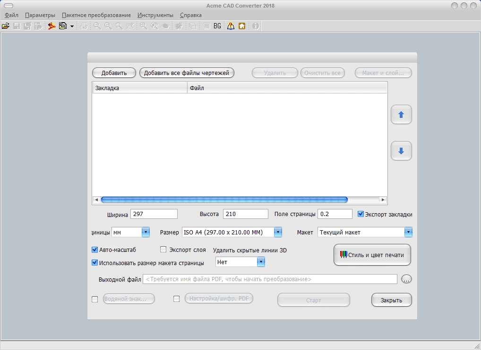
Task: Open the Файл menu
Action: pyautogui.click(x=11, y=15)
